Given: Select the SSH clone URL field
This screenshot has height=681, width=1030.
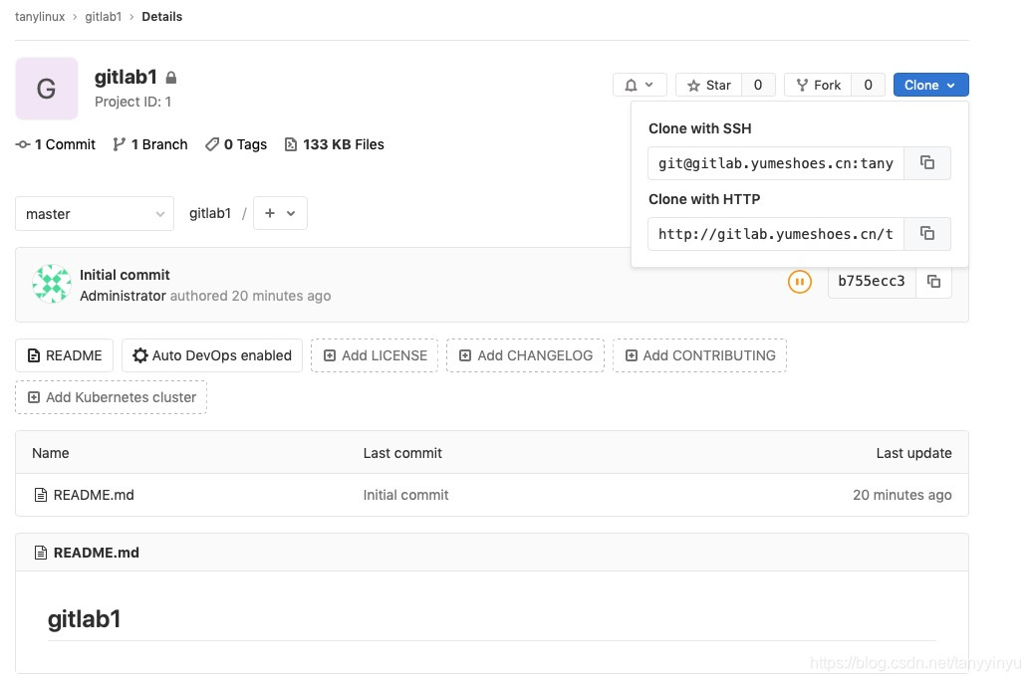Looking at the screenshot, I should pos(776,163).
